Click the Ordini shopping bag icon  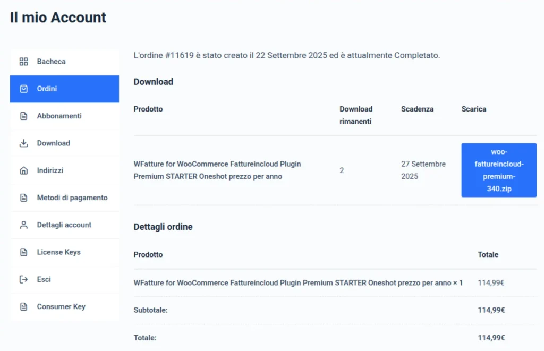click(x=23, y=89)
